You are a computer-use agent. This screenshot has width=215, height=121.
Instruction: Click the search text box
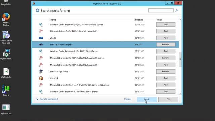(161, 10)
